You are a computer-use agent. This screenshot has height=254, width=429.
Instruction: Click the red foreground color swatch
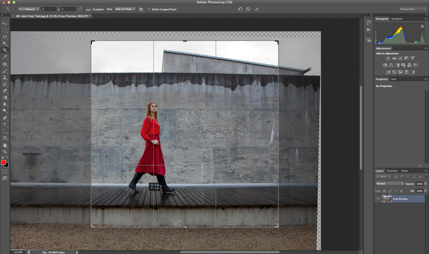coord(4,162)
